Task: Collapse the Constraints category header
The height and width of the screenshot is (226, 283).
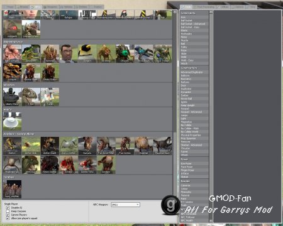Action: click(x=194, y=13)
